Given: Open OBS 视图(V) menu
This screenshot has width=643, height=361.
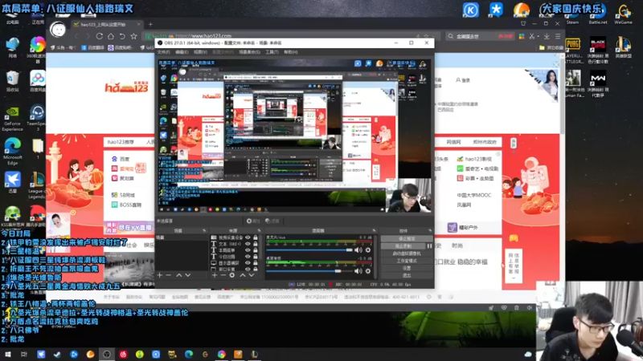Looking at the screenshot, I should (x=200, y=52).
